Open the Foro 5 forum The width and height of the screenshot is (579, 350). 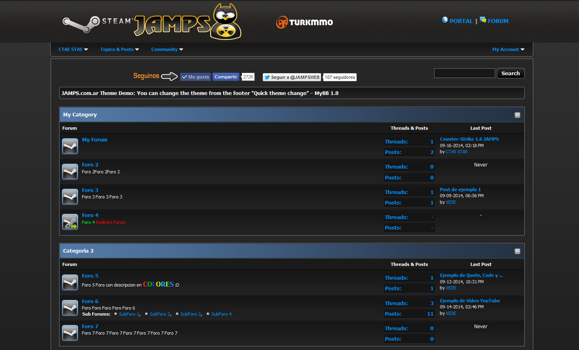pyautogui.click(x=90, y=276)
